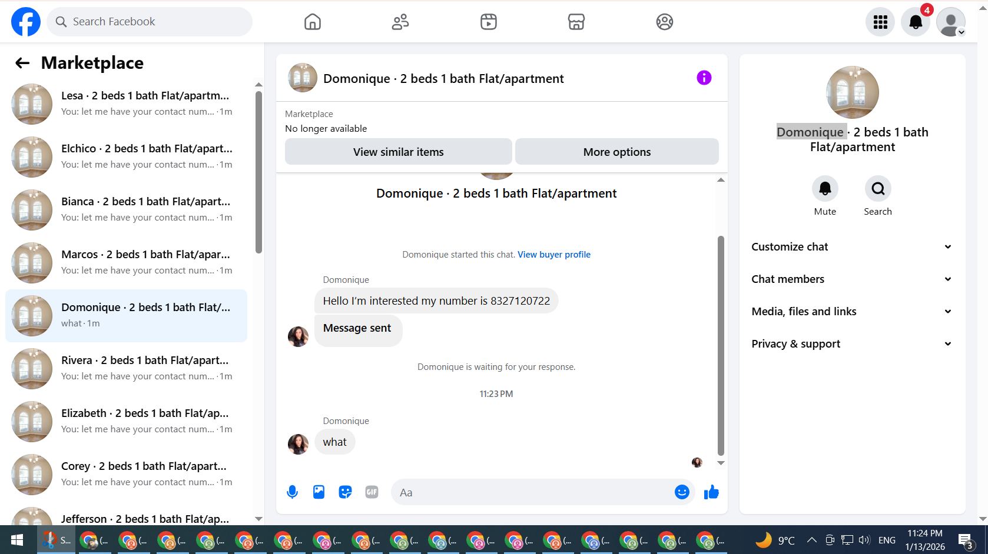The image size is (988, 554).
Task: Open View buyer profile link
Action: [554, 255]
